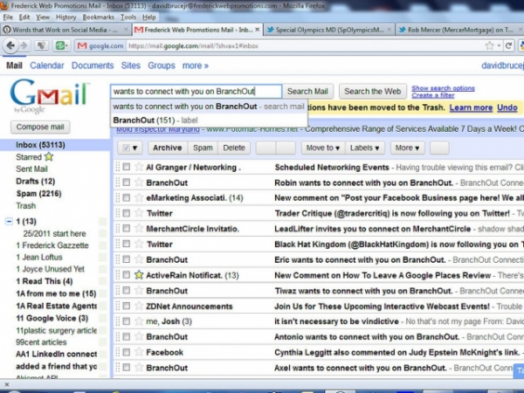Star the Robin BranchOut email
This screenshot has width=524, height=393.
[139, 183]
